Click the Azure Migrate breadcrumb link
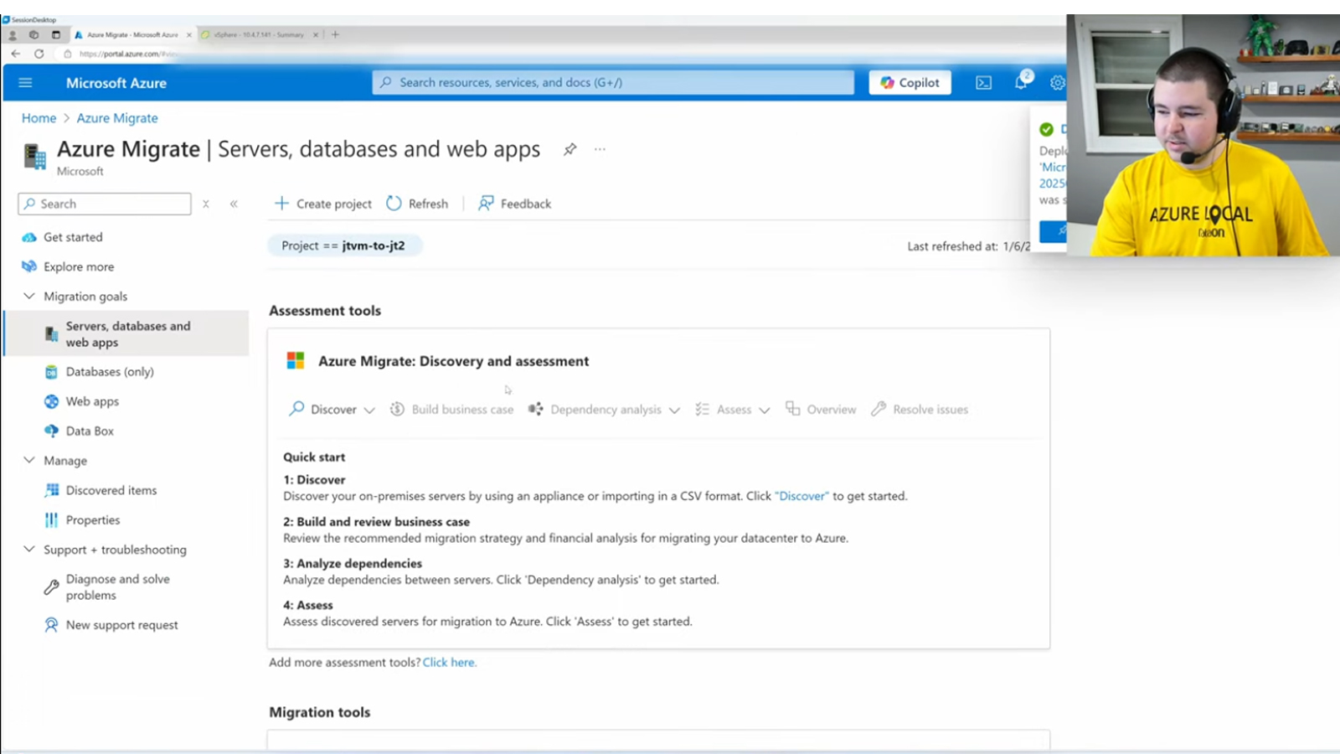 click(x=117, y=118)
